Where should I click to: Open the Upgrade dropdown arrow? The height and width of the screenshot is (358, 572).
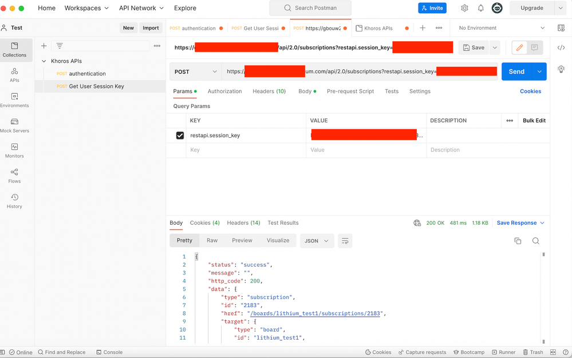[x=561, y=8]
